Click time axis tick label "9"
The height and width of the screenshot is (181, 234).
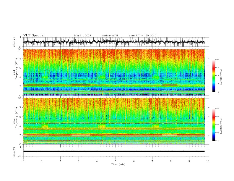click(189, 161)
